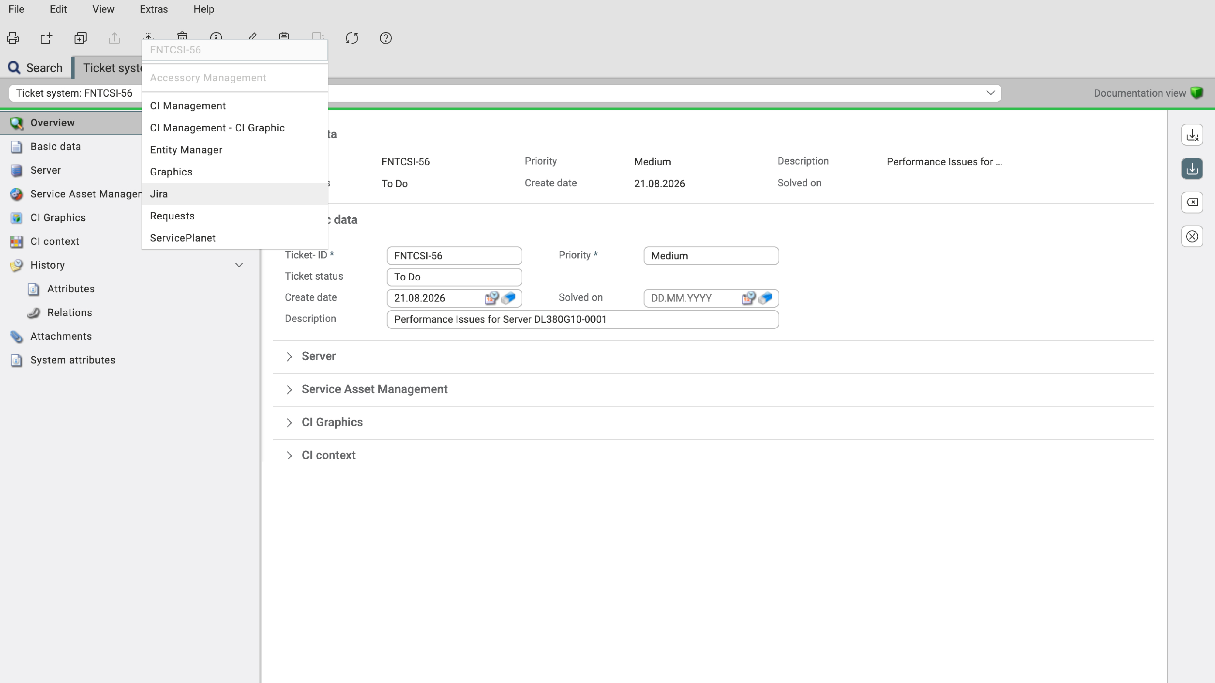Click the Ticket-ID input field
The width and height of the screenshot is (1215, 683).
click(x=454, y=256)
